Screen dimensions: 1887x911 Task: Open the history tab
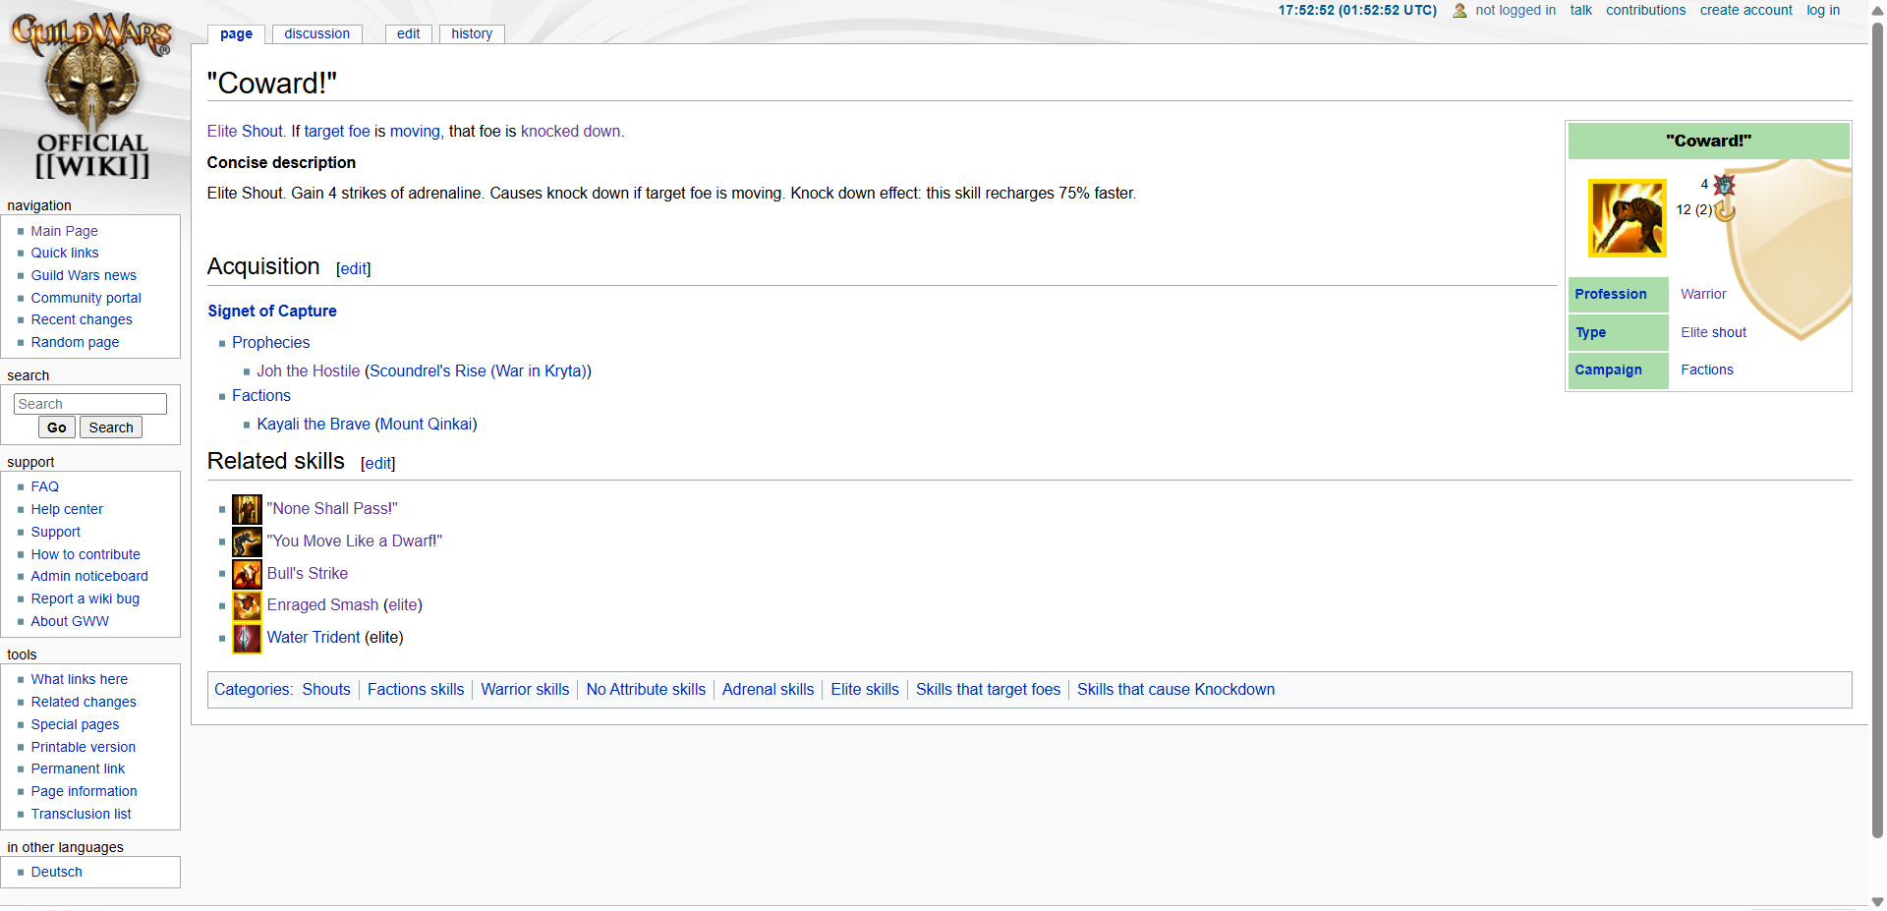point(472,33)
